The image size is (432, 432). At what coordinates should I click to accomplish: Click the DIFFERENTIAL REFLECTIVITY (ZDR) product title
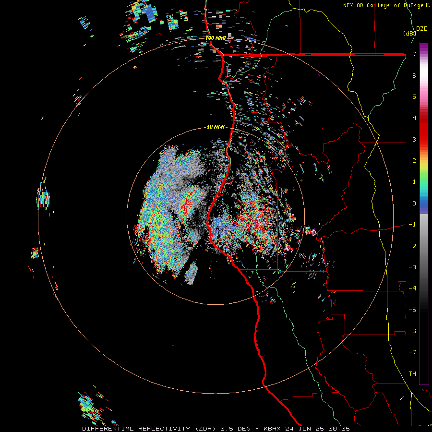tap(149, 429)
